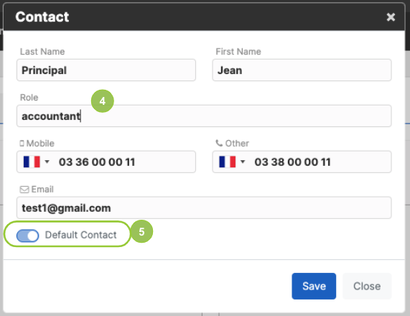
Task: Click the Default Contact label text
Action: click(81, 235)
